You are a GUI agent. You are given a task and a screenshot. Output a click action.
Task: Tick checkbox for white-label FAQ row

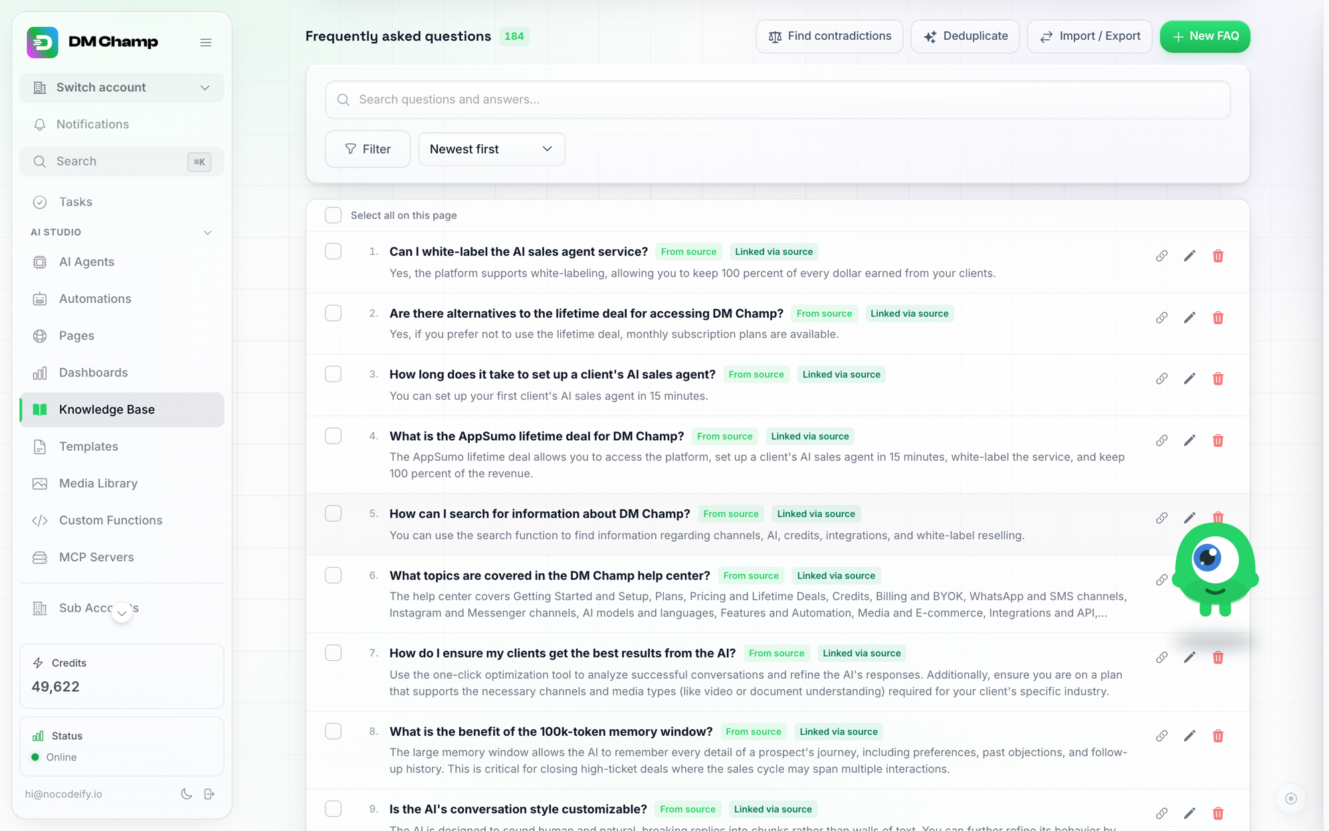(333, 251)
